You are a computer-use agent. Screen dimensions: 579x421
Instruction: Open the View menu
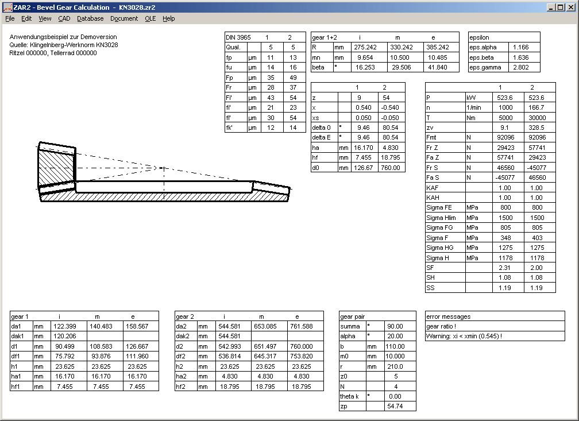(x=45, y=18)
